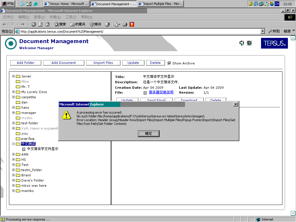
Task: Toggle the Show Archive checkbox
Action: (169, 63)
